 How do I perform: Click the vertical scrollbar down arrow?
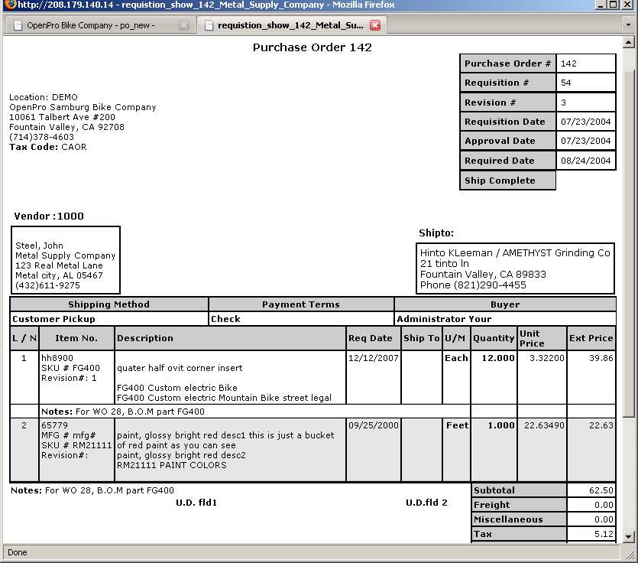629,537
